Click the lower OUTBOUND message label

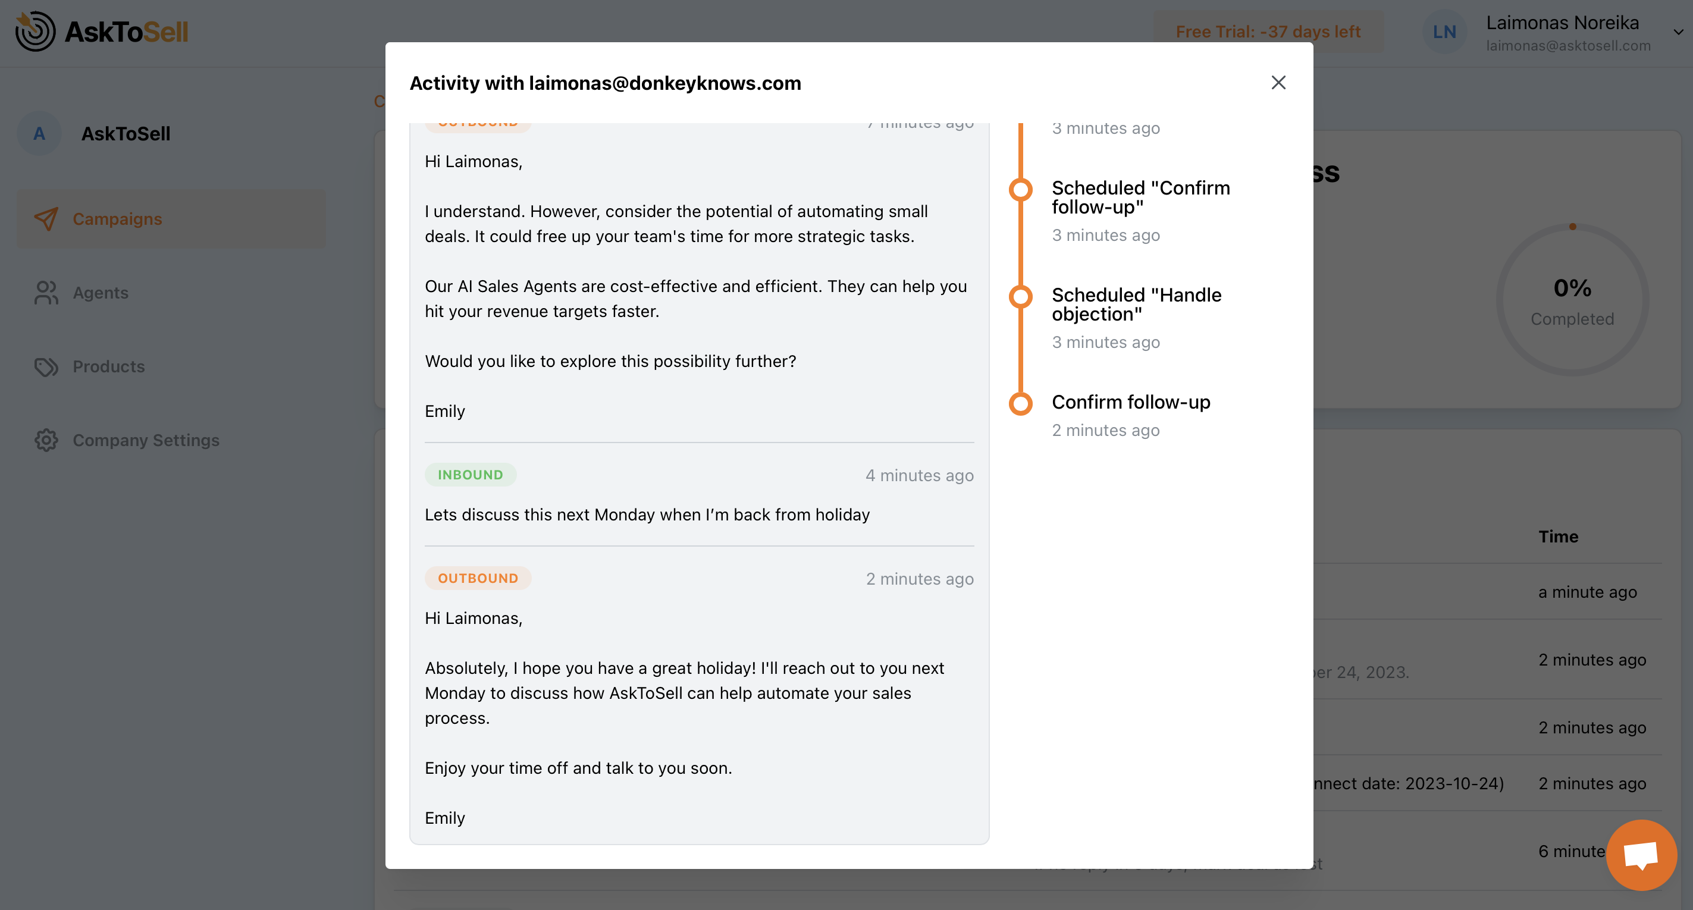click(478, 578)
